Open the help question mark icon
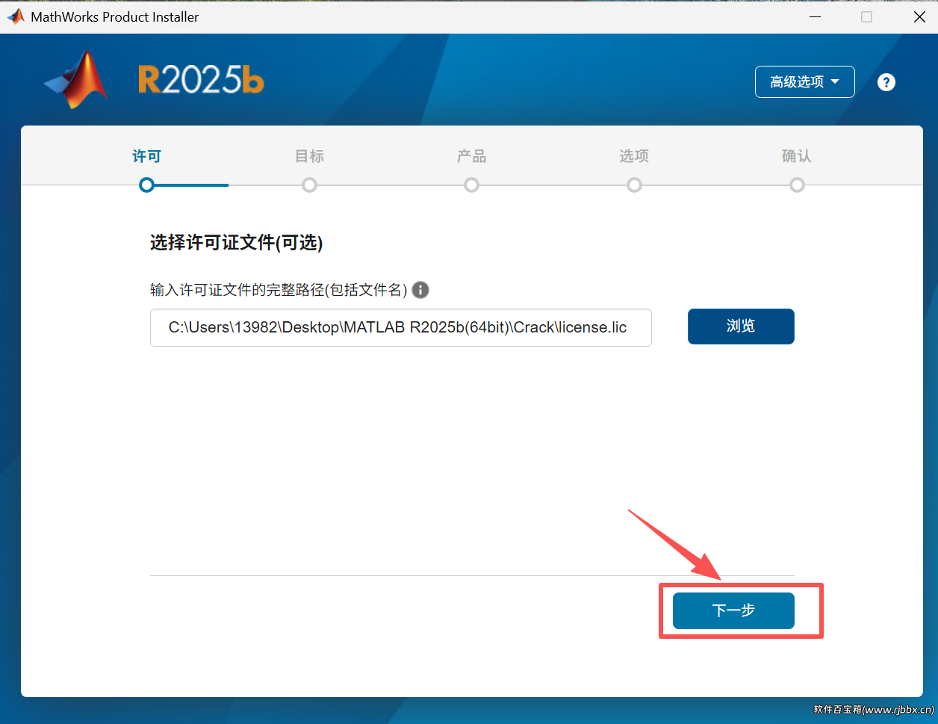 886,82
